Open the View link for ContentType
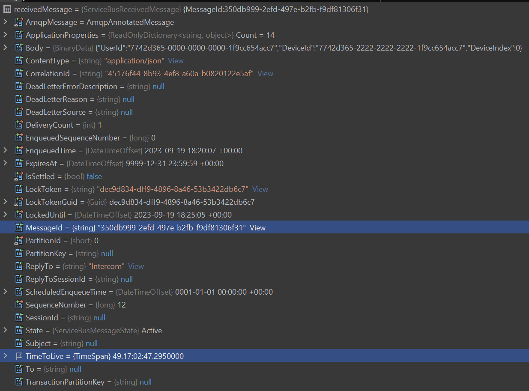Viewport: 529px width, 391px height. pyautogui.click(x=176, y=60)
